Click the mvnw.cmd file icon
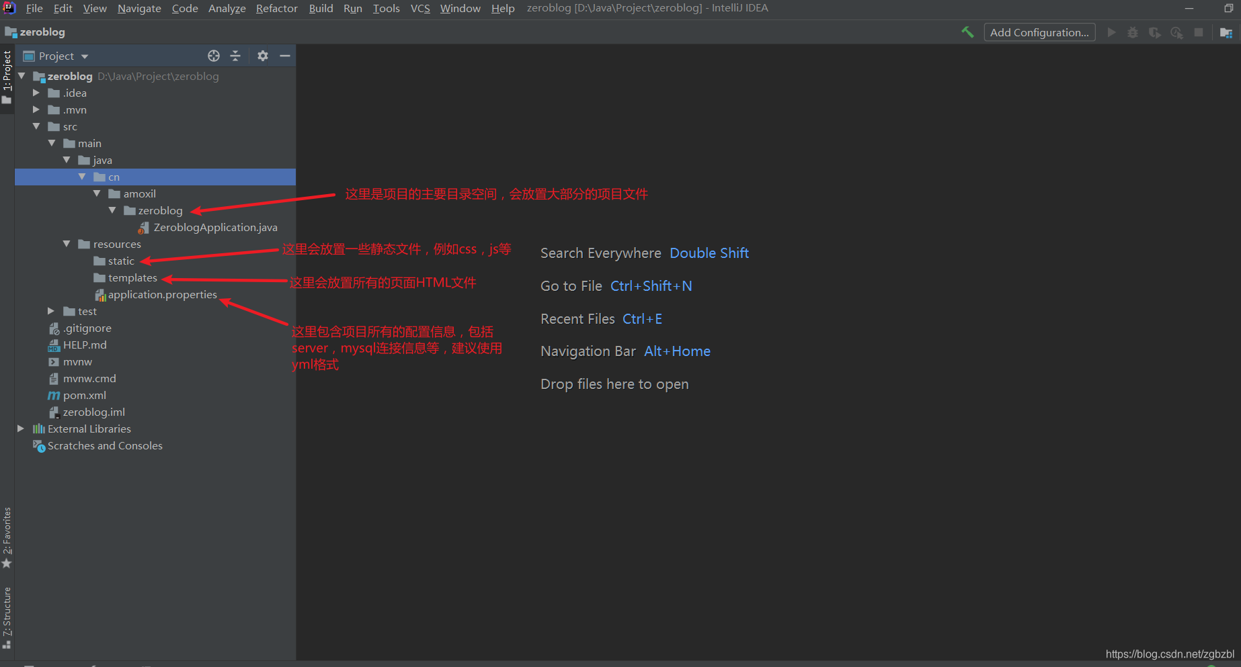 click(x=54, y=379)
